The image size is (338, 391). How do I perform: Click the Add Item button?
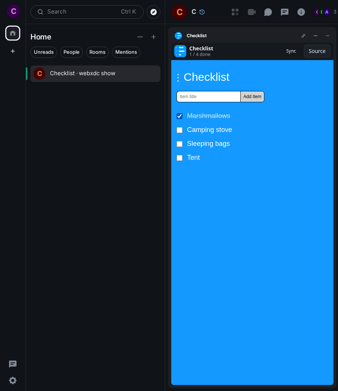(x=252, y=97)
